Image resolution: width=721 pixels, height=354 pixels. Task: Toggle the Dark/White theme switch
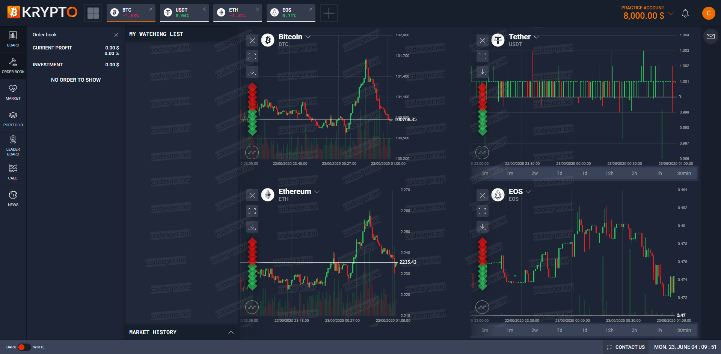click(24, 347)
